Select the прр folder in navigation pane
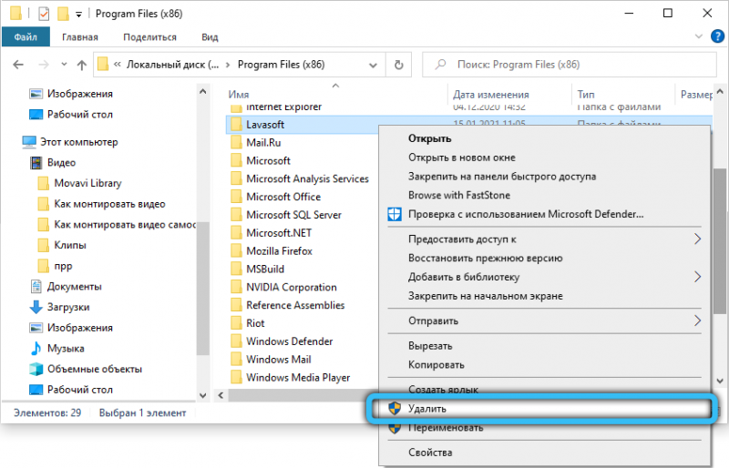729x468 pixels. pos(63,266)
